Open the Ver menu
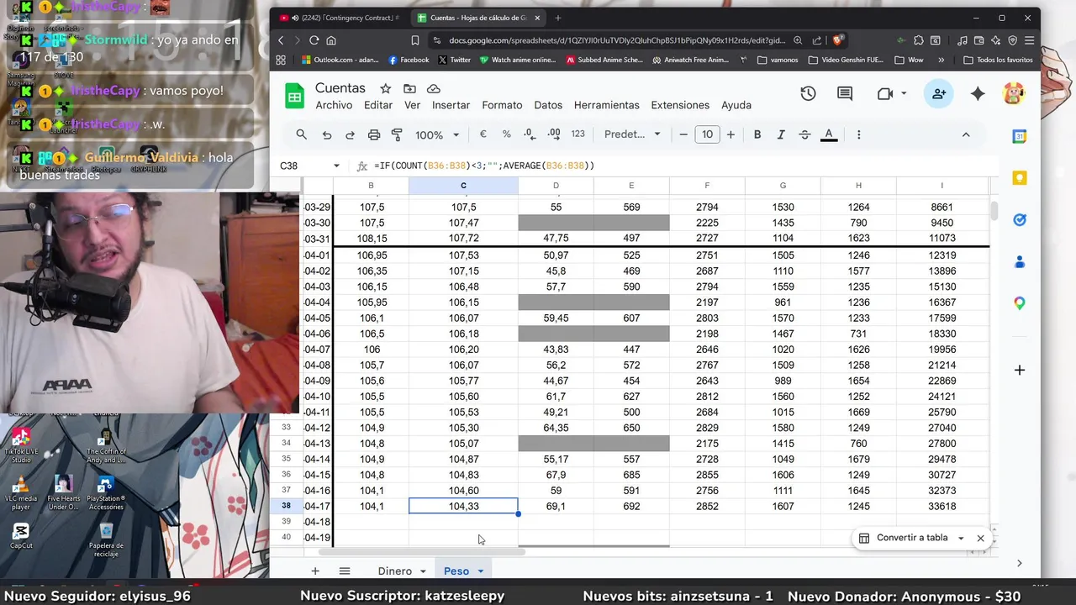The image size is (1076, 605). click(412, 105)
